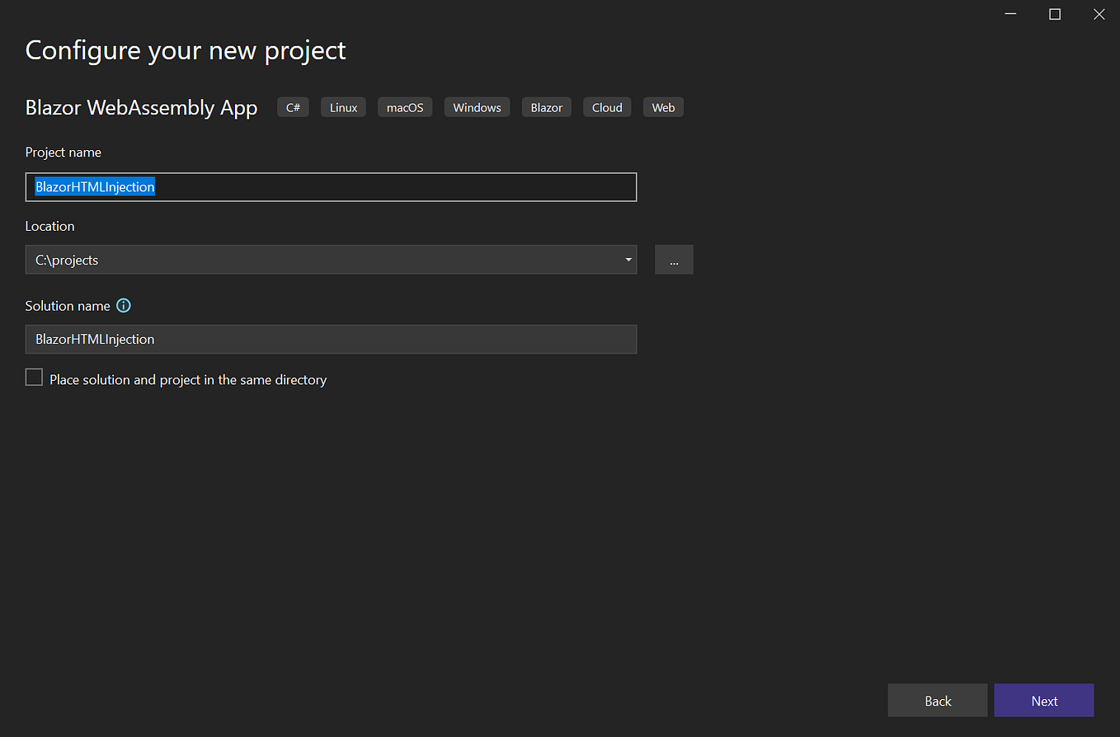Enable placing solution and project in same directory
Image resolution: width=1120 pixels, height=737 pixels.
34,377
